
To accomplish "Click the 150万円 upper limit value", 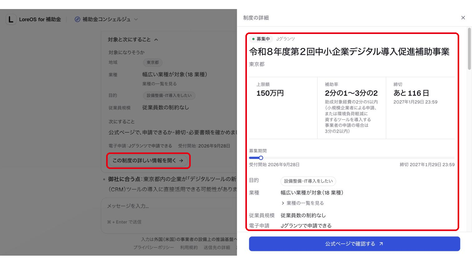I will pos(270,93).
